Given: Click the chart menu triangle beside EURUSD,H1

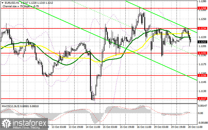Looking at the screenshot, I should pos(2,3).
